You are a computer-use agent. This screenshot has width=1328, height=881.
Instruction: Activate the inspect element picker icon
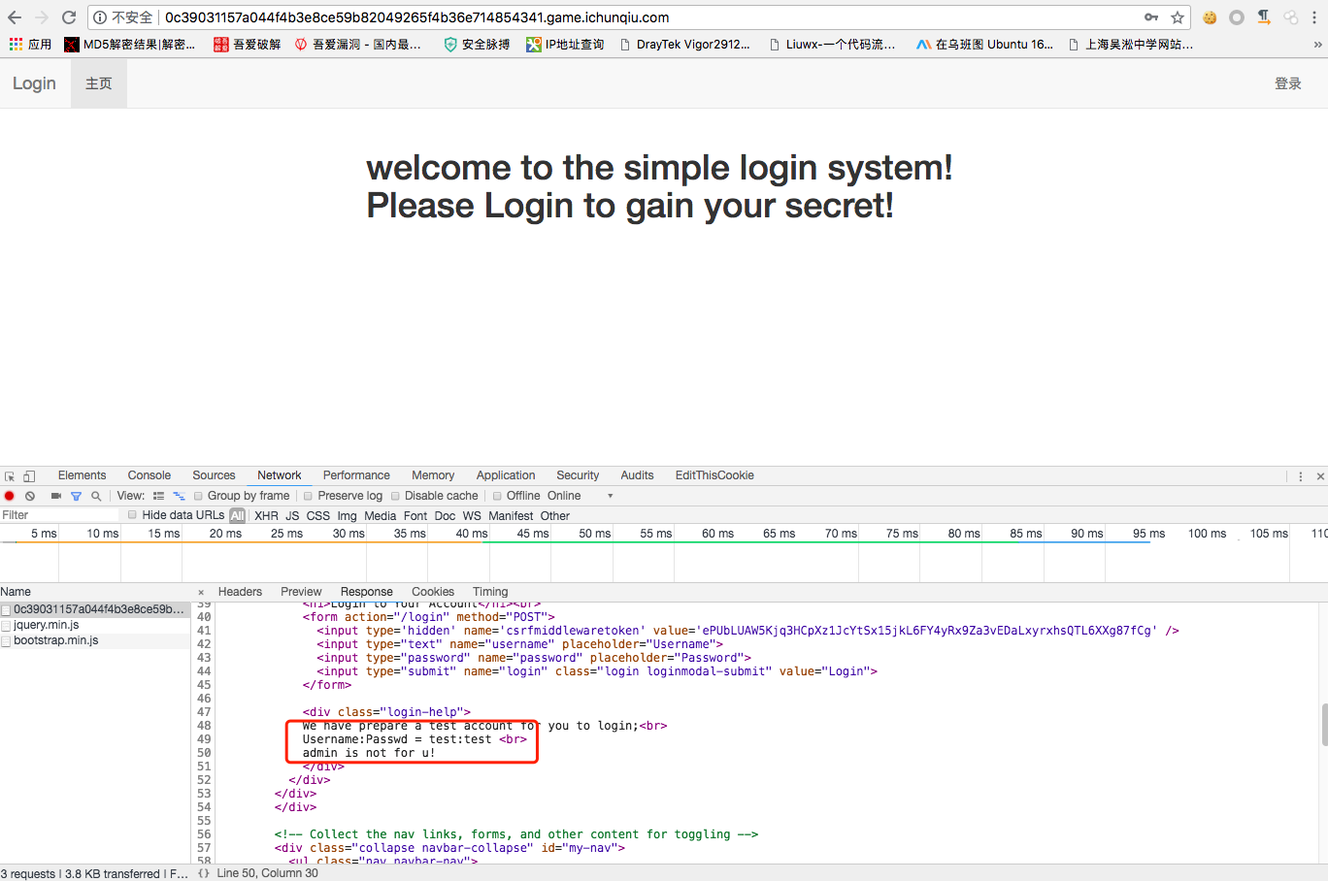[x=10, y=476]
